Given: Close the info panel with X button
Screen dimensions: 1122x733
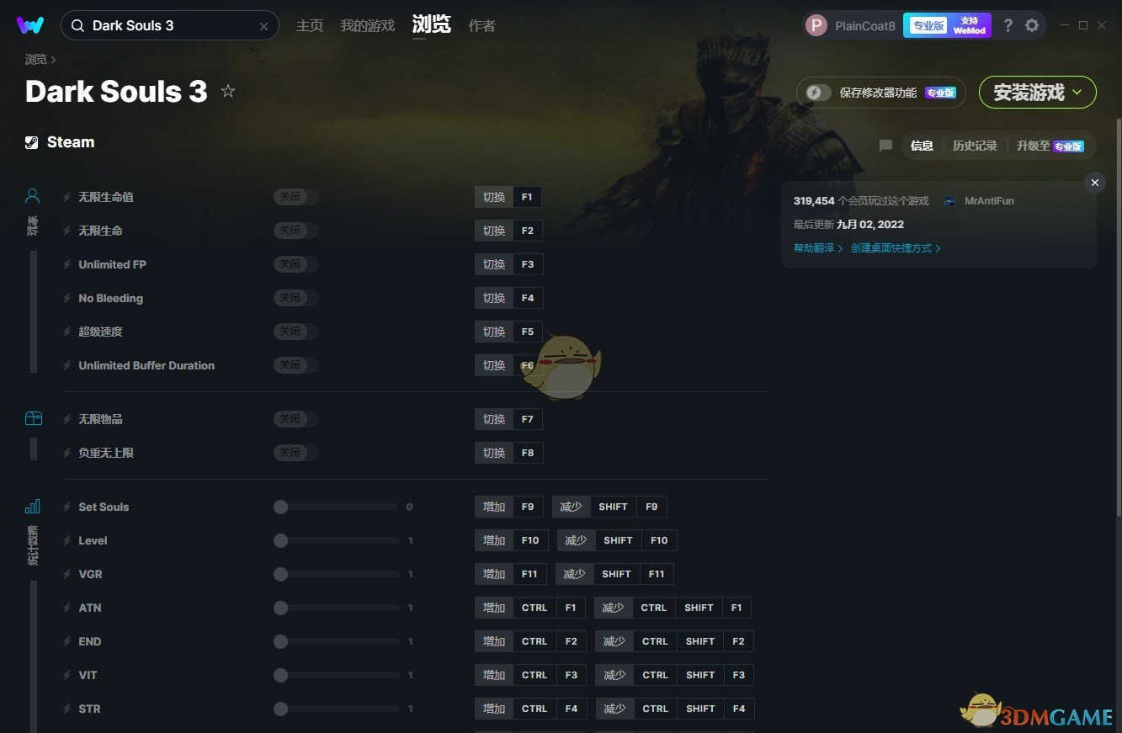Looking at the screenshot, I should (1094, 183).
